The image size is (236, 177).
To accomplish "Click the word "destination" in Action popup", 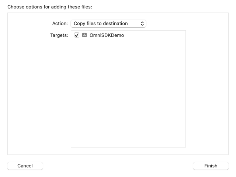I will click(x=115, y=24).
